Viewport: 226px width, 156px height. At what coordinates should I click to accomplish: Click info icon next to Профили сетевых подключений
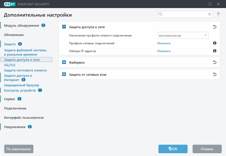[214, 43]
